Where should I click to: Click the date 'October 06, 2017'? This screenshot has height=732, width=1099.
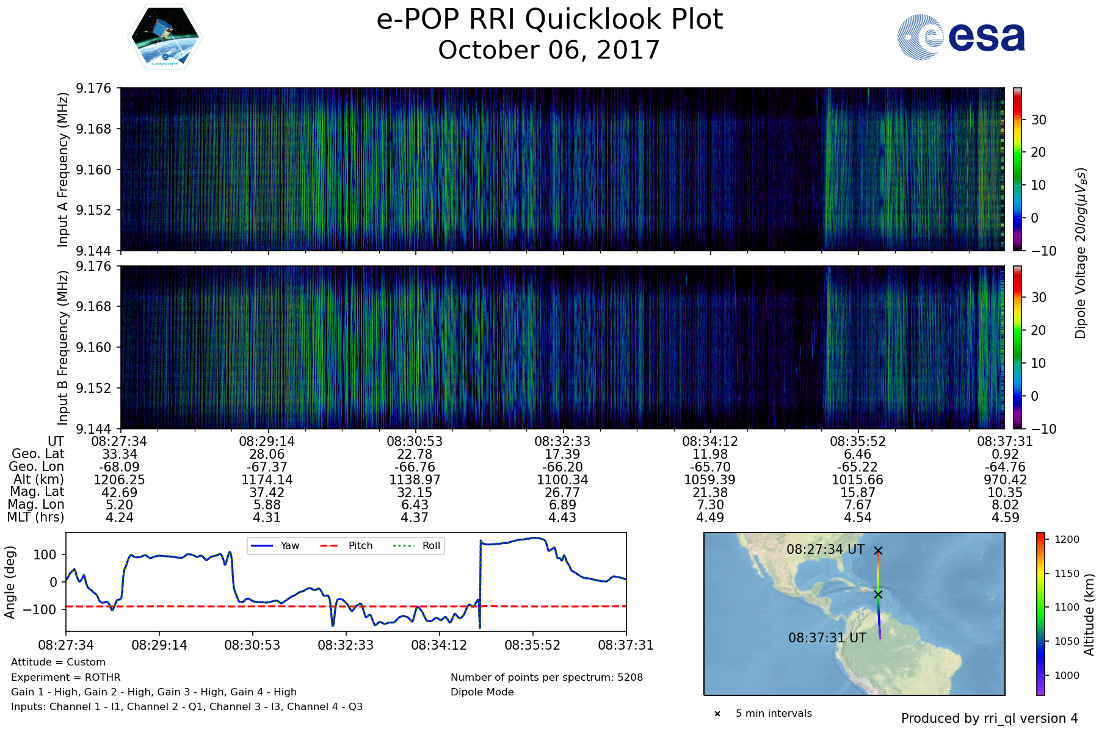coord(549,50)
